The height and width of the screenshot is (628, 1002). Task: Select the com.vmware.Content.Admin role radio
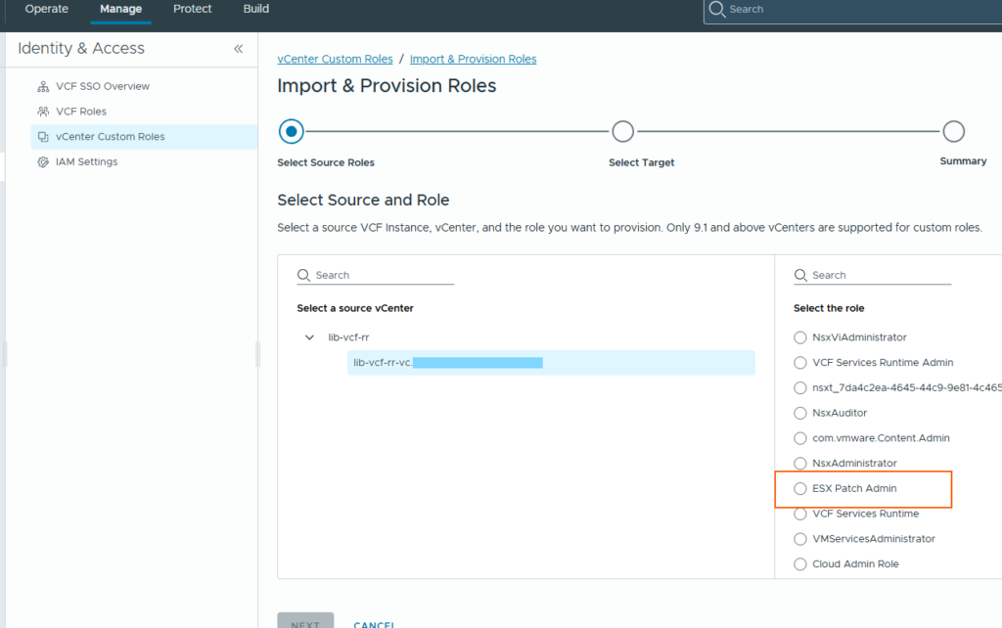pos(800,438)
